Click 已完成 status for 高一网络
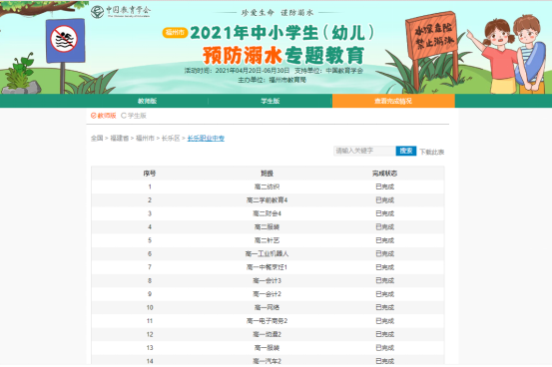552x367 pixels. (384, 307)
